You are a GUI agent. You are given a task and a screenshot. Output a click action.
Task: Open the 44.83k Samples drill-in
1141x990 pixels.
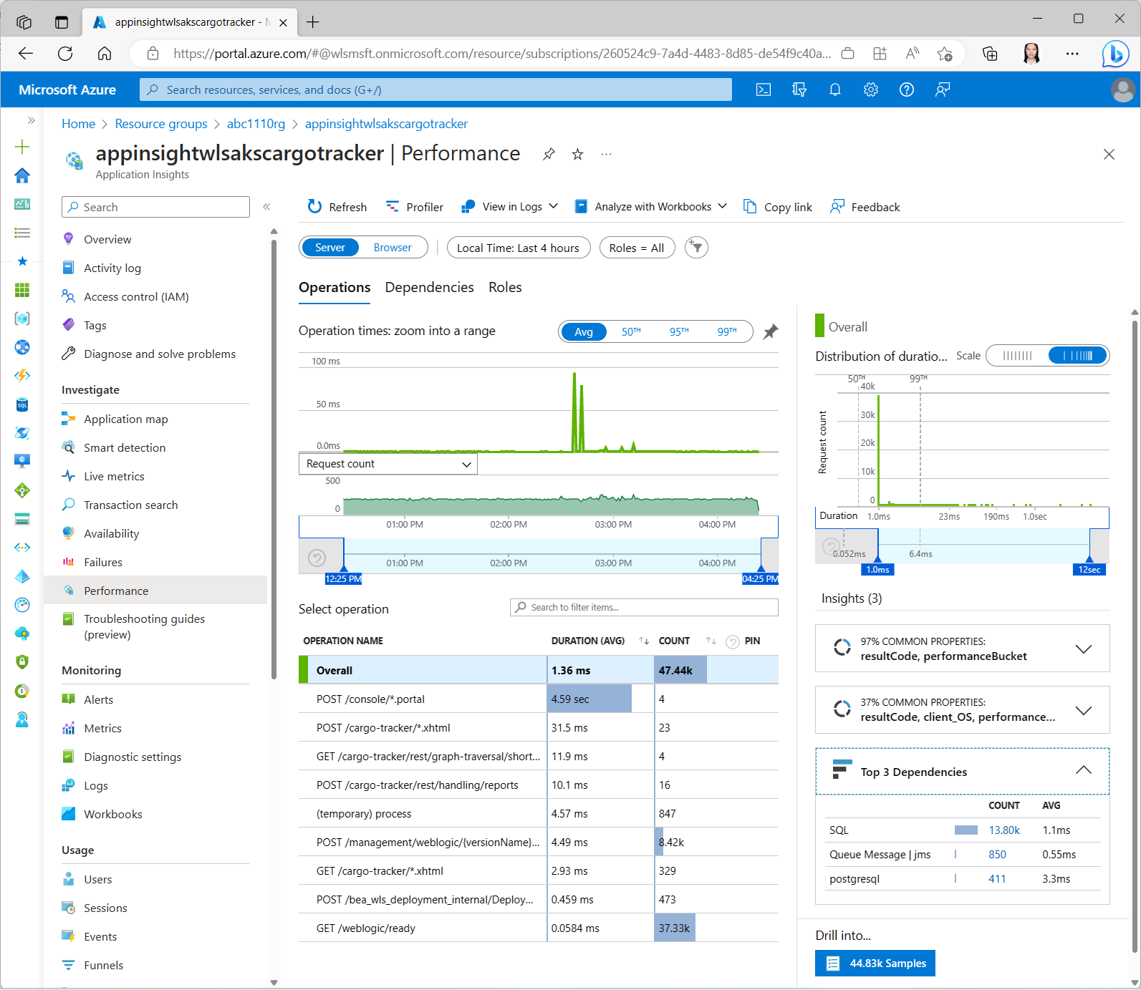(875, 964)
